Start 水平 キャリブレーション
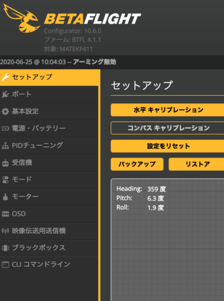This screenshot has height=301, width=224. tap(167, 110)
